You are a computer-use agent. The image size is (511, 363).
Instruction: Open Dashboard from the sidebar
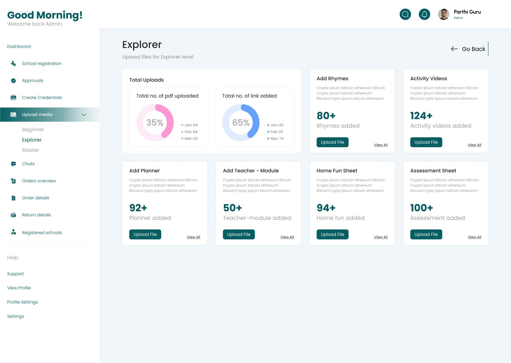coord(19,47)
